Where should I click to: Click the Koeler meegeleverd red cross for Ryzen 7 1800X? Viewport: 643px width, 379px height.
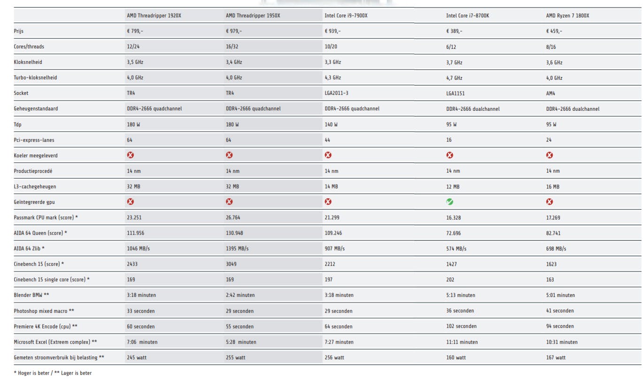pos(550,155)
